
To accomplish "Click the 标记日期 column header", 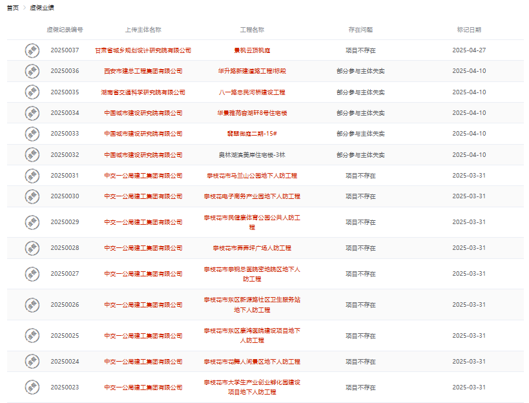I will click(470, 28).
